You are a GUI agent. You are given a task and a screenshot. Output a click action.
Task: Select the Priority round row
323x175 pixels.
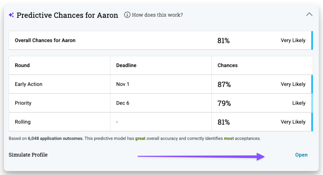[x=161, y=103]
